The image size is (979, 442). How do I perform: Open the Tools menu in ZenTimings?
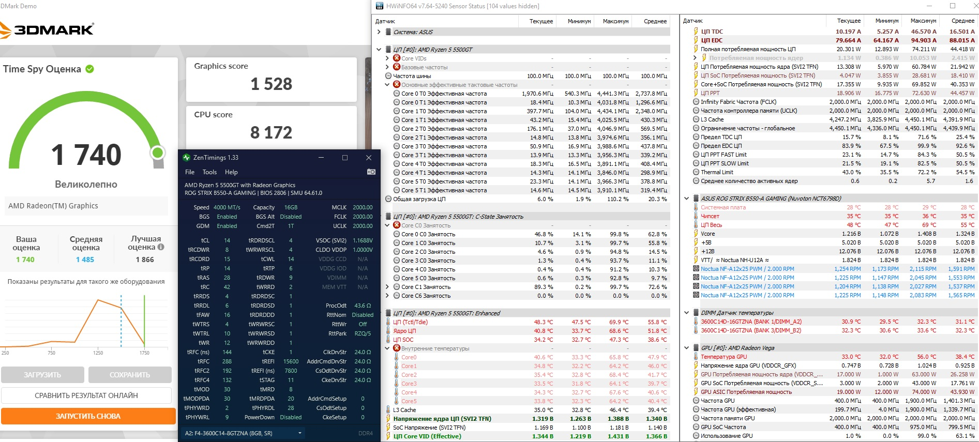coord(209,172)
